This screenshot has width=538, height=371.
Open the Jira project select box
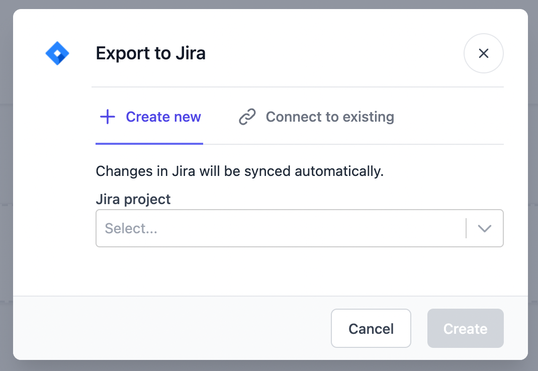[282, 228]
